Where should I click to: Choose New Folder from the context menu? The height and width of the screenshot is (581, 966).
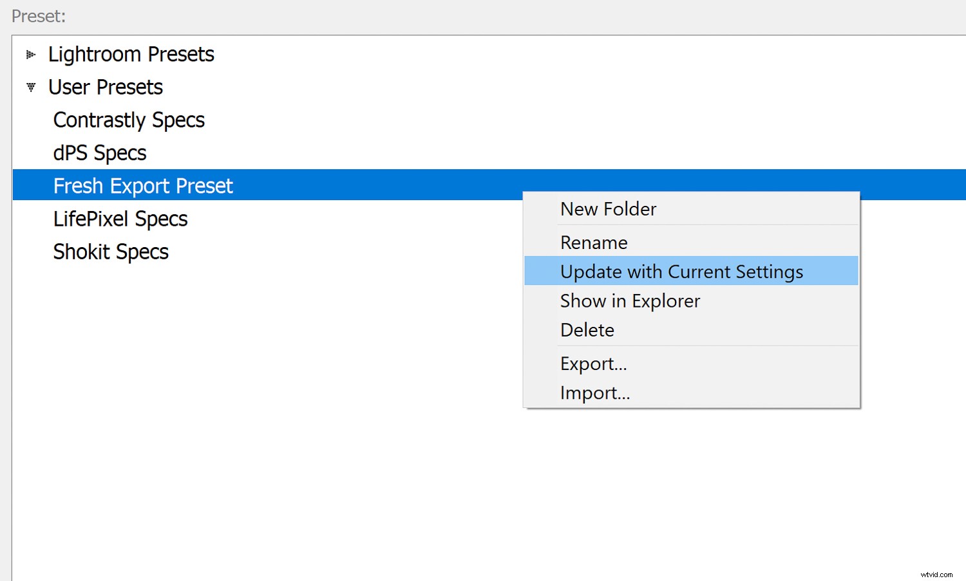[x=608, y=208]
